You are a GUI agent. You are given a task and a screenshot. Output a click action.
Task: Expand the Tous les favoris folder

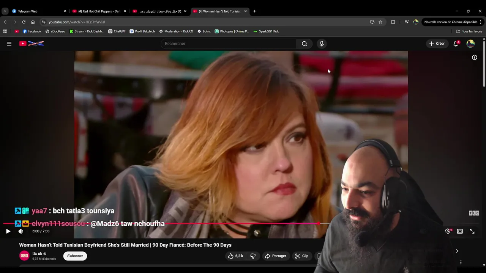[x=469, y=31]
